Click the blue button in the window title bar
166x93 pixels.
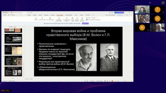point(119,13)
